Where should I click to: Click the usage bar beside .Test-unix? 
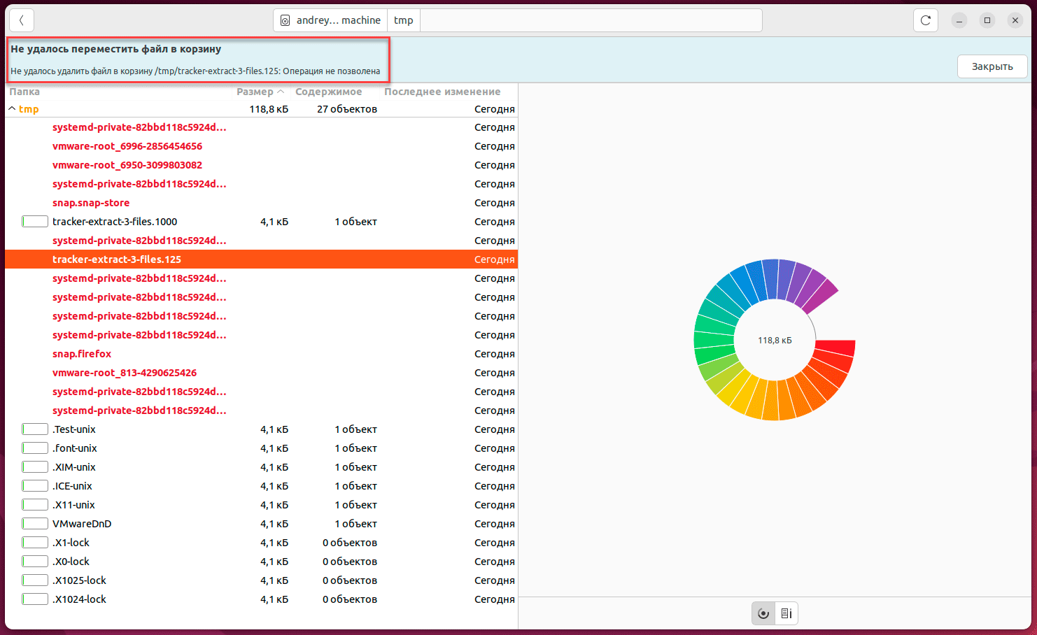pos(35,429)
